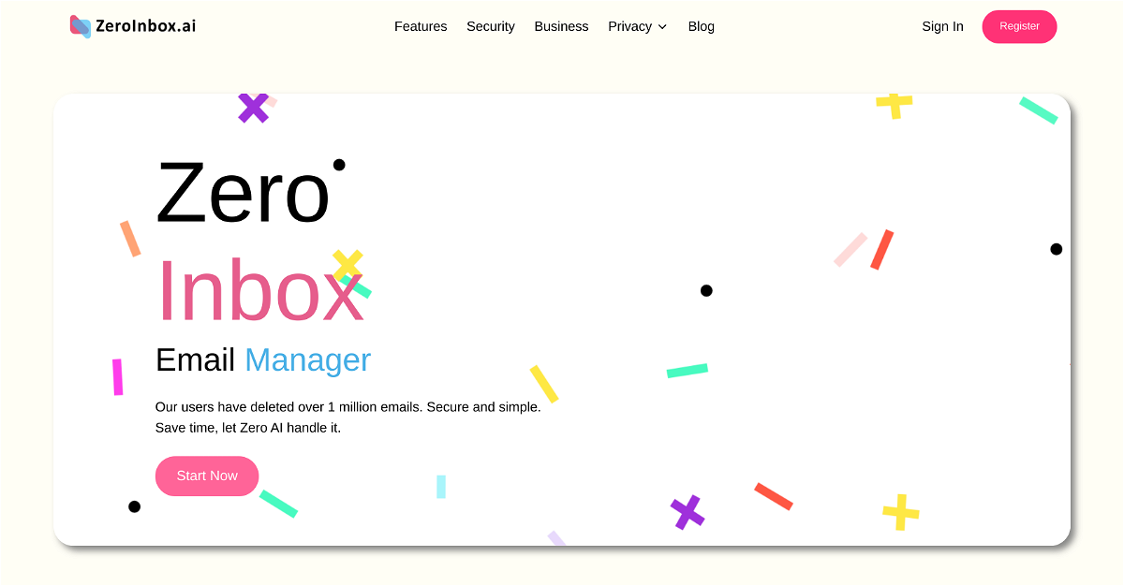Click the Sign In link
Image resolution: width=1124 pixels, height=586 pixels.
(942, 26)
